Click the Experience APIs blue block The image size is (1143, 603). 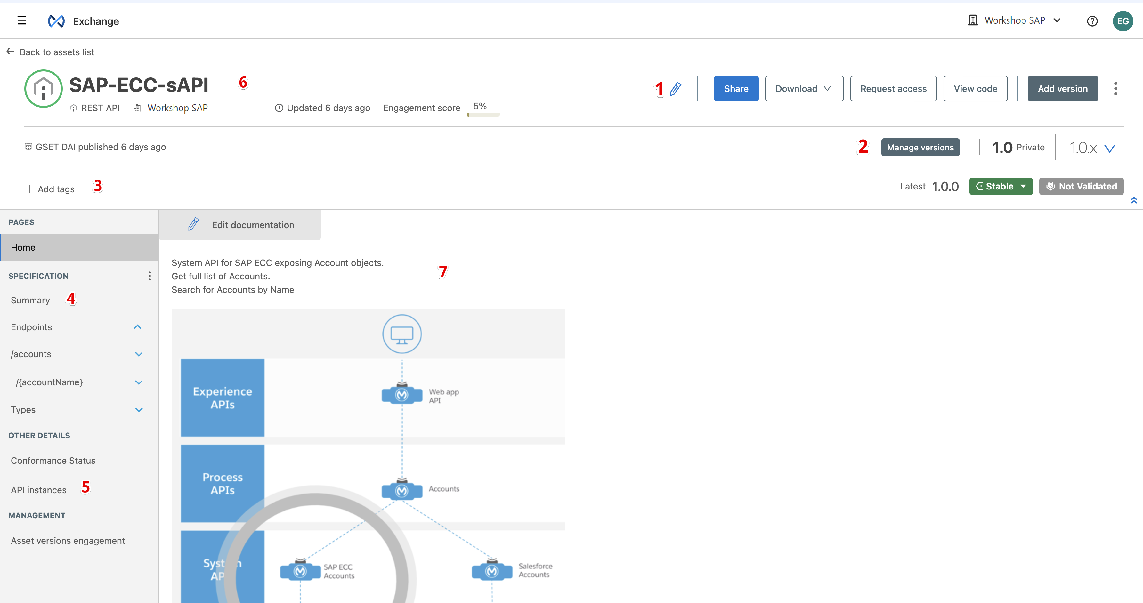[x=222, y=398]
